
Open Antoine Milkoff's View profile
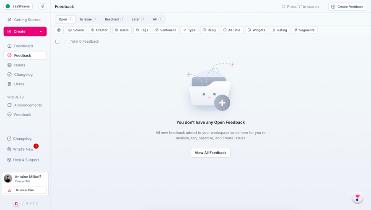[x=23, y=181]
